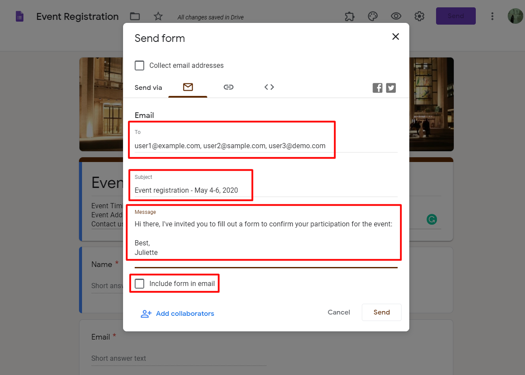This screenshot has width=525, height=375.
Task: Switch to the send via link tab
Action: click(228, 87)
